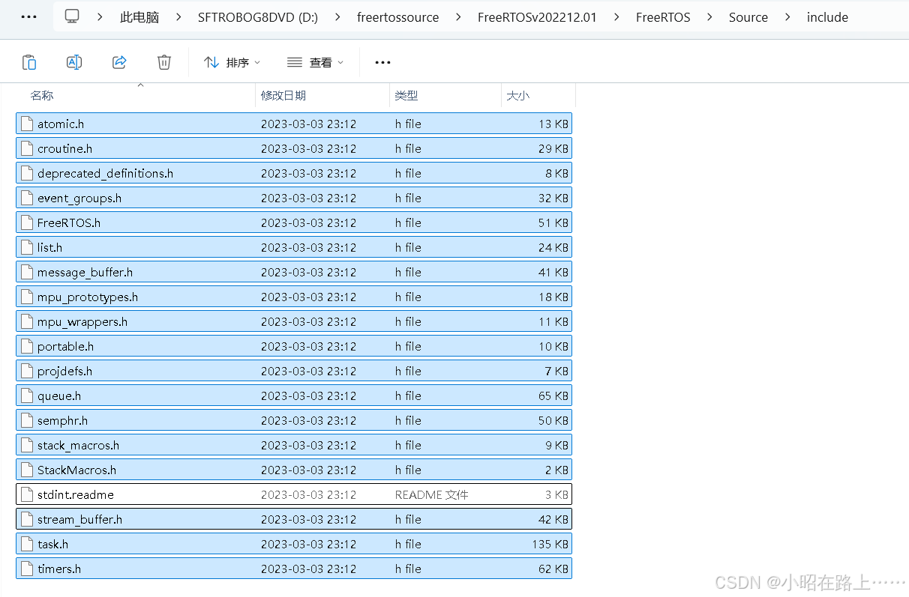Click the file icon of stack_macros.h

coord(27,445)
